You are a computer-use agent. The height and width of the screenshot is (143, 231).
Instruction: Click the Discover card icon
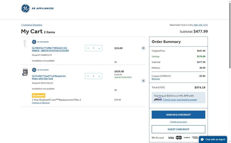(x=187, y=138)
